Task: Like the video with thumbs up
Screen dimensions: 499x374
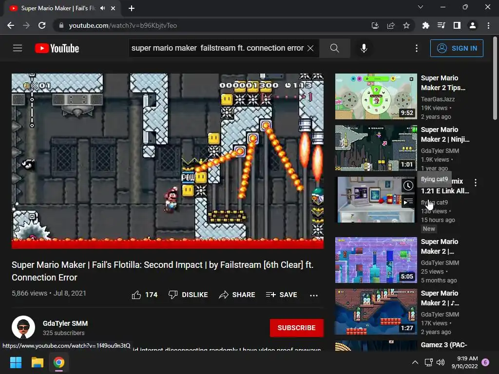Action: (145, 295)
